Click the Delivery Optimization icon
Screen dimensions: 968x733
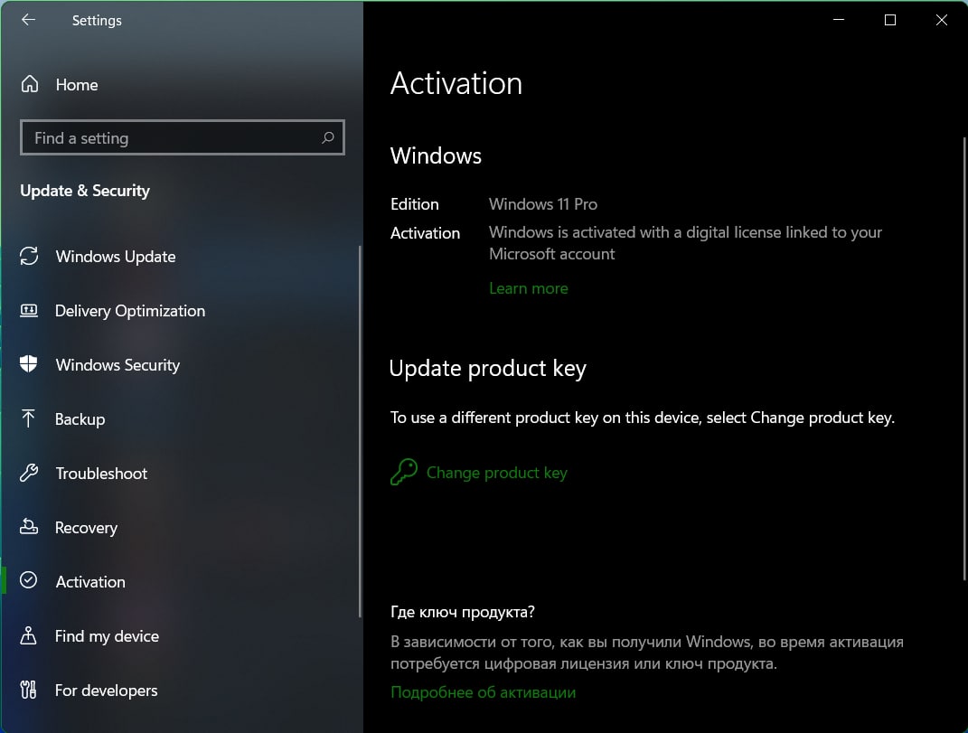pyautogui.click(x=29, y=310)
